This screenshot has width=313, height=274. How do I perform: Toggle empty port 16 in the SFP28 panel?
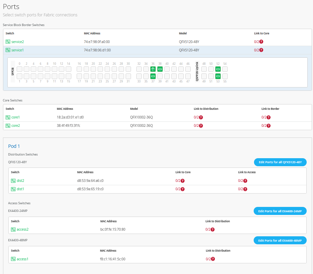coord(79,69)
